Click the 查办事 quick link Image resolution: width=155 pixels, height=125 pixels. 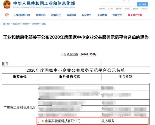point(119,9)
